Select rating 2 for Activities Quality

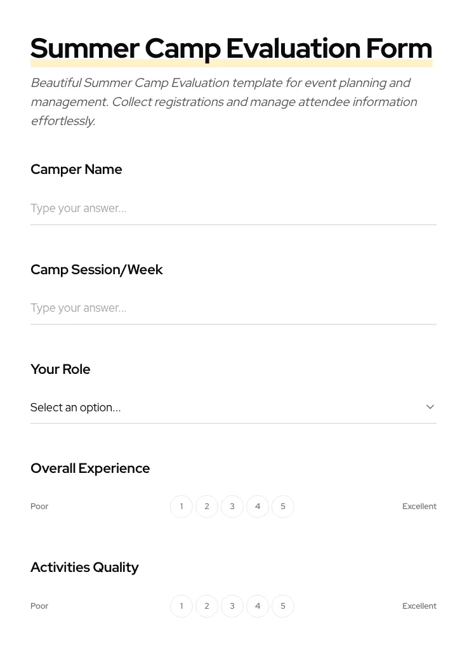tap(207, 606)
